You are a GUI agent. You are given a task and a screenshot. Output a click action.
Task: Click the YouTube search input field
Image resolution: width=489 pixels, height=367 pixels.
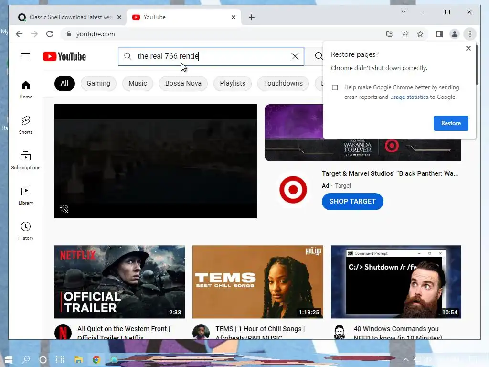(211, 56)
